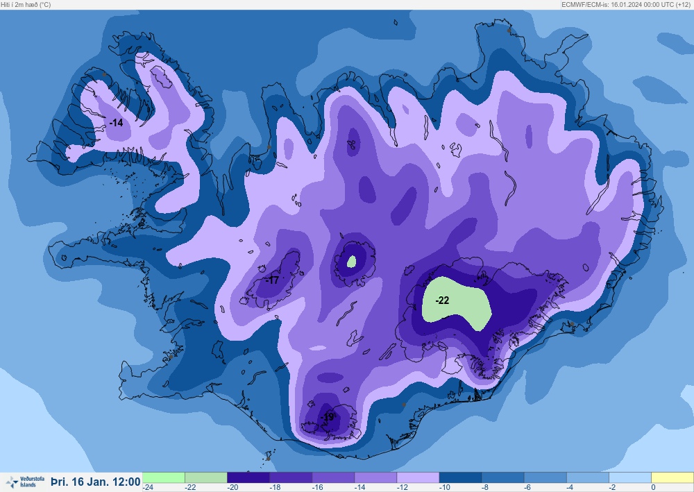This screenshot has height=492, width=694.
Task: Click the -4 legend scale label
Action: point(570,488)
